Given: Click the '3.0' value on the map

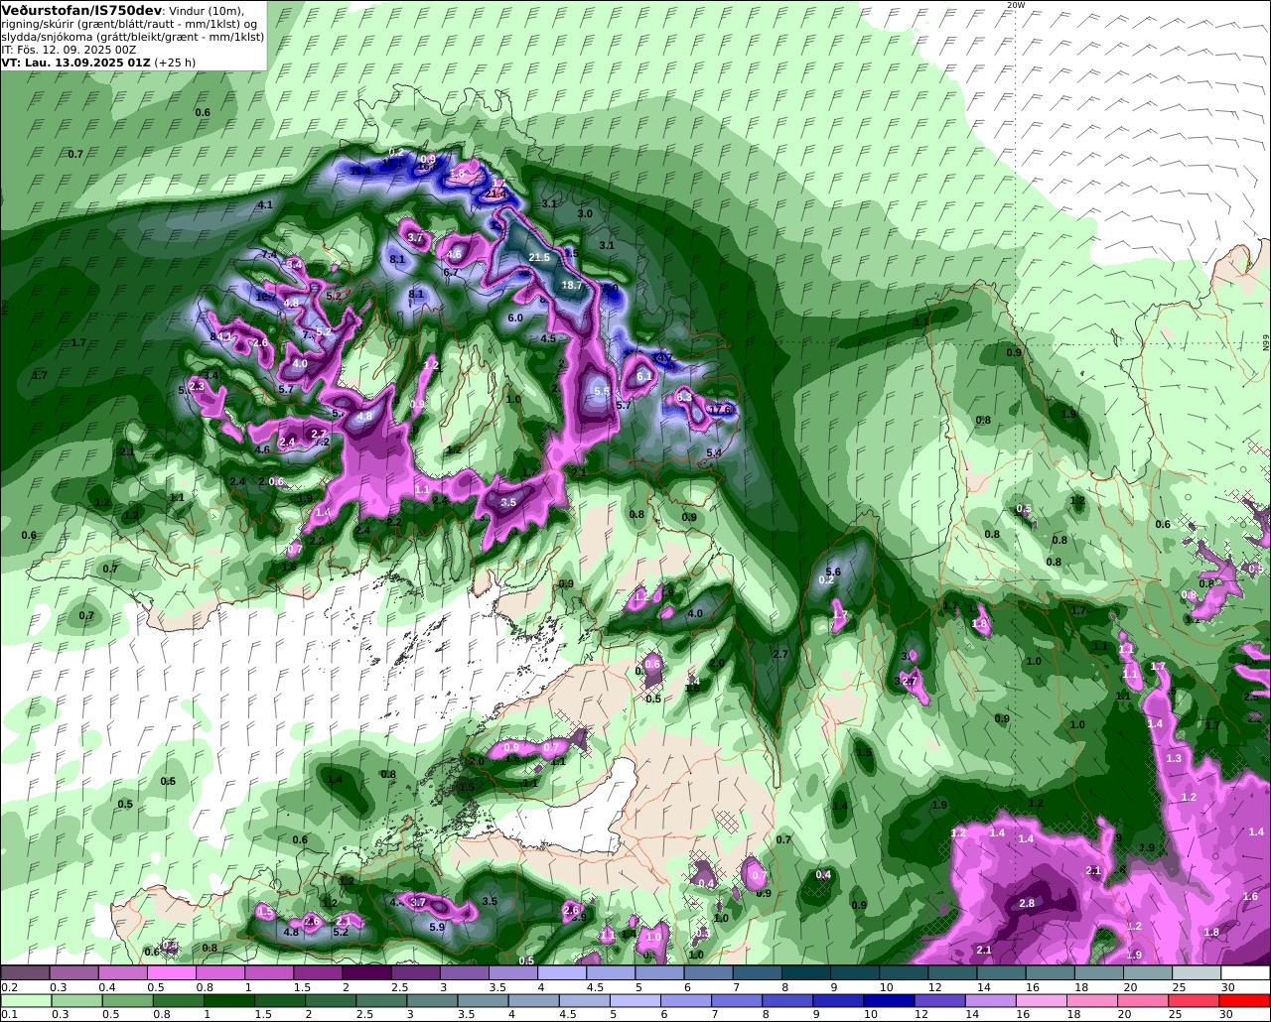Looking at the screenshot, I should (585, 213).
